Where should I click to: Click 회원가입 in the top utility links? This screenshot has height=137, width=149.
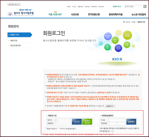pyautogui.click(x=80, y=7)
